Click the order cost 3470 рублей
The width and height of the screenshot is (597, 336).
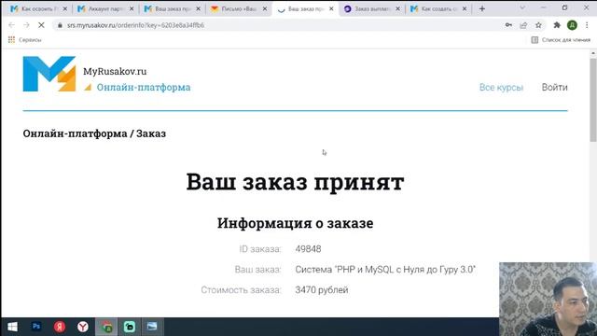click(x=322, y=290)
